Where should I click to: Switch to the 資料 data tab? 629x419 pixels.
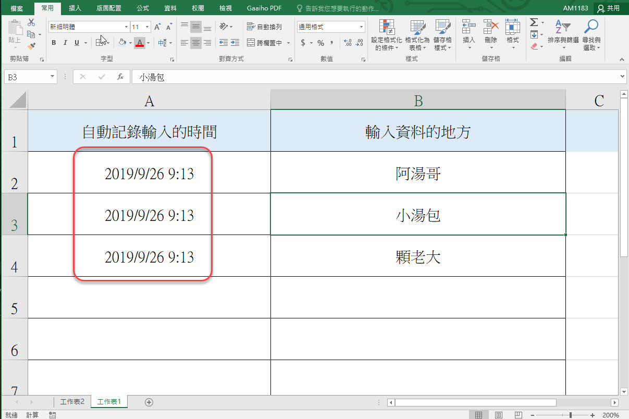tap(170, 8)
